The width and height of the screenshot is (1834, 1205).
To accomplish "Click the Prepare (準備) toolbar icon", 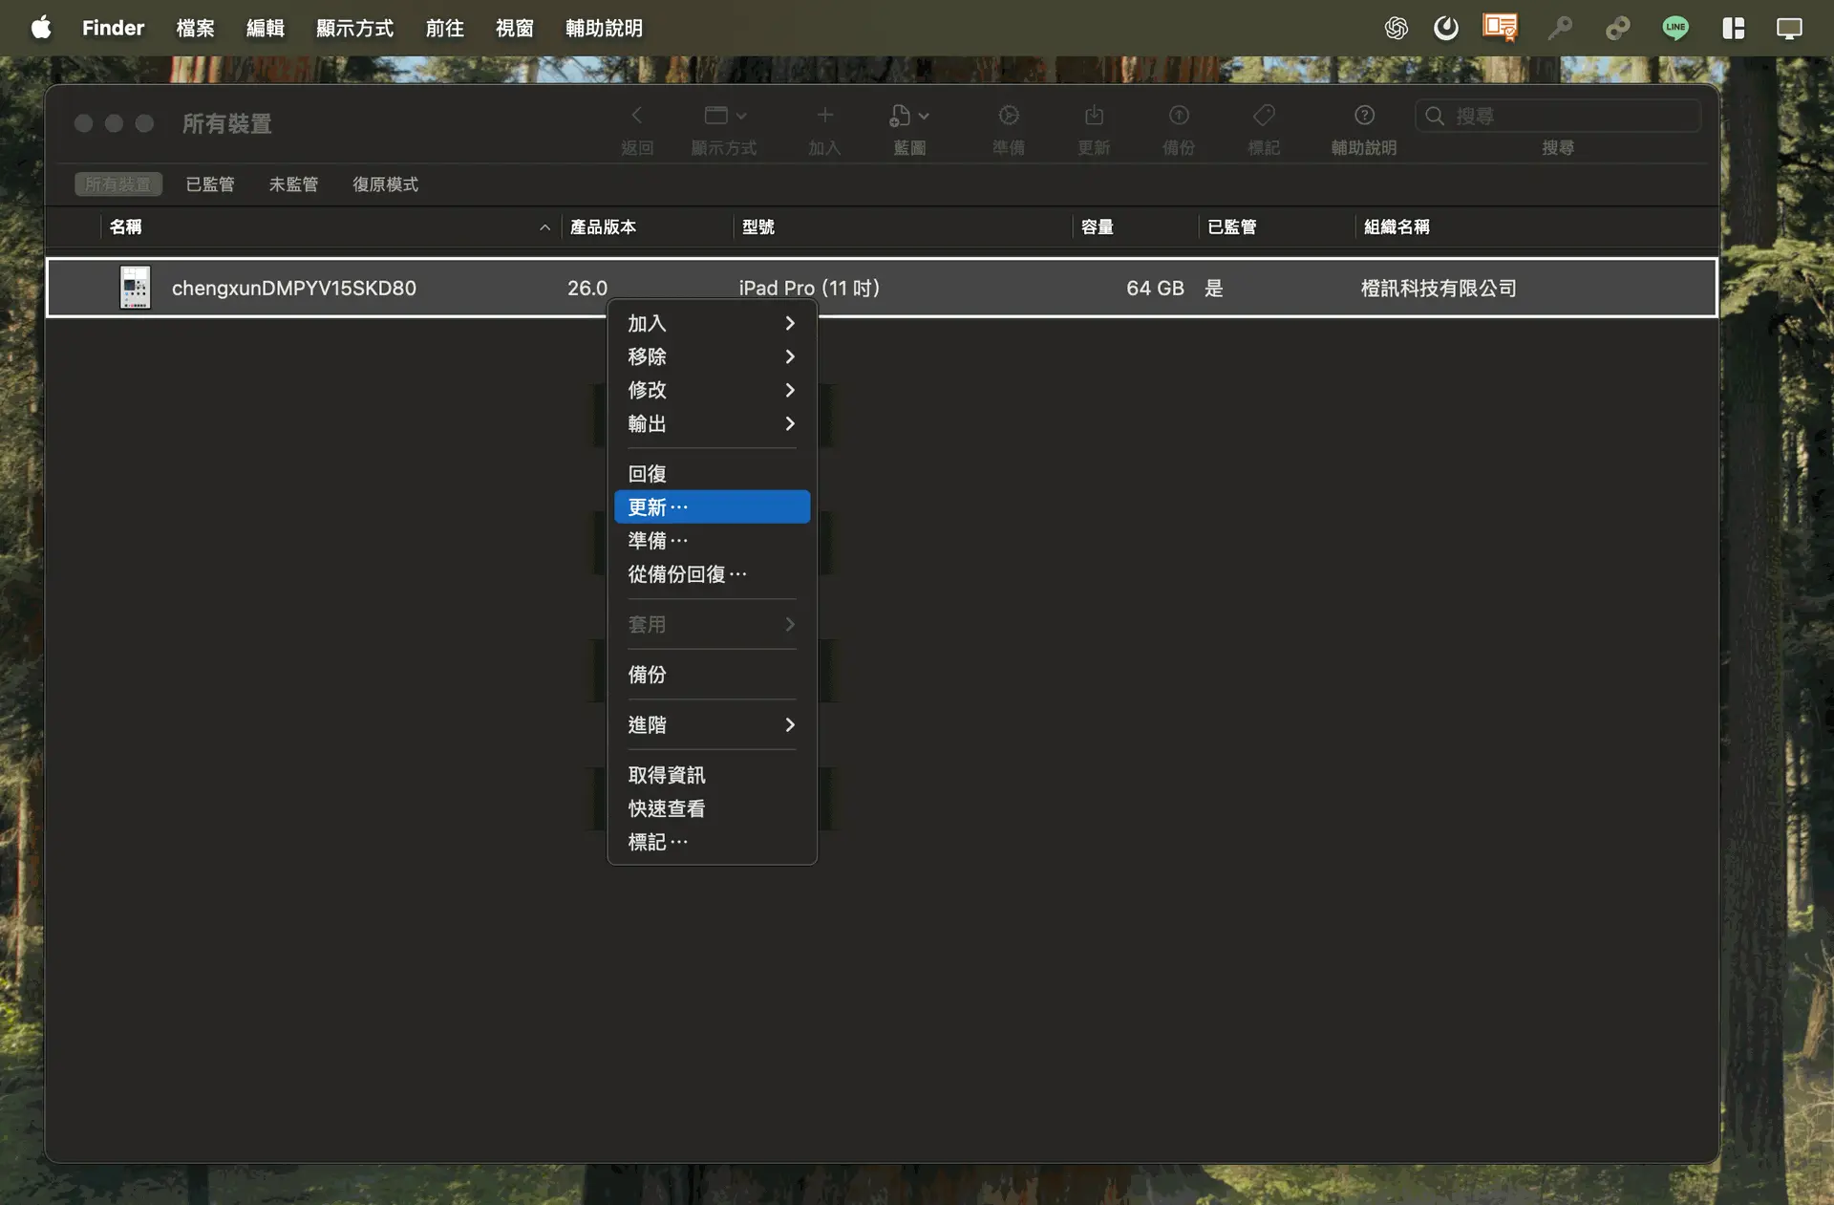I will pos(1008,117).
